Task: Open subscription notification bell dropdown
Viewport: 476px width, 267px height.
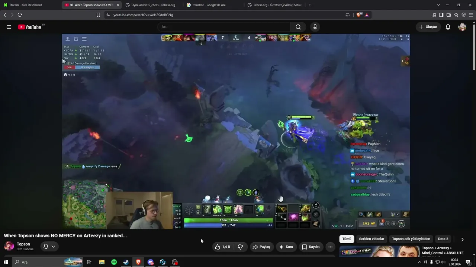Action: [49, 247]
